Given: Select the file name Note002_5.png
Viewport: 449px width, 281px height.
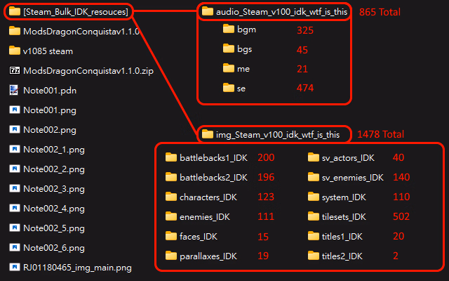Looking at the screenshot, I should pos(54,228).
